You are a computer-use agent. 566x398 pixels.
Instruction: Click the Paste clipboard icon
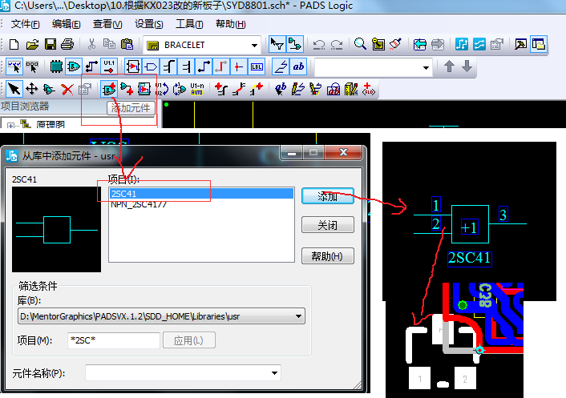click(x=127, y=45)
